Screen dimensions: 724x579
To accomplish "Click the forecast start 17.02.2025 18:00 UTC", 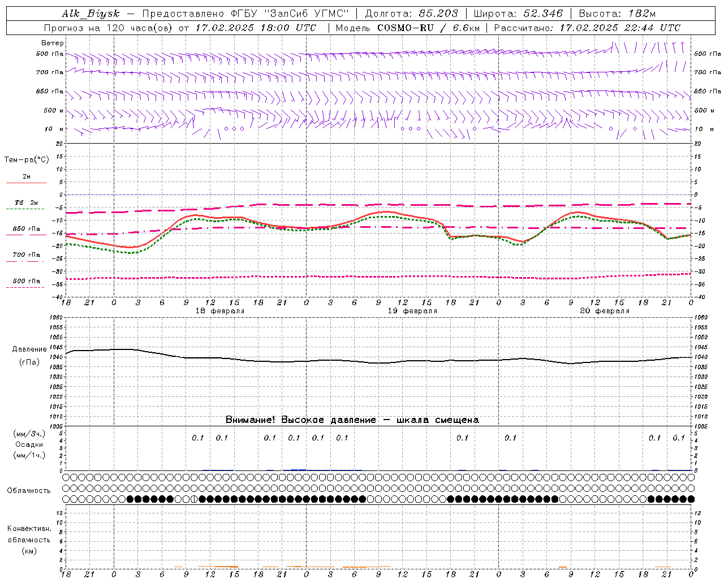I will [x=256, y=28].
